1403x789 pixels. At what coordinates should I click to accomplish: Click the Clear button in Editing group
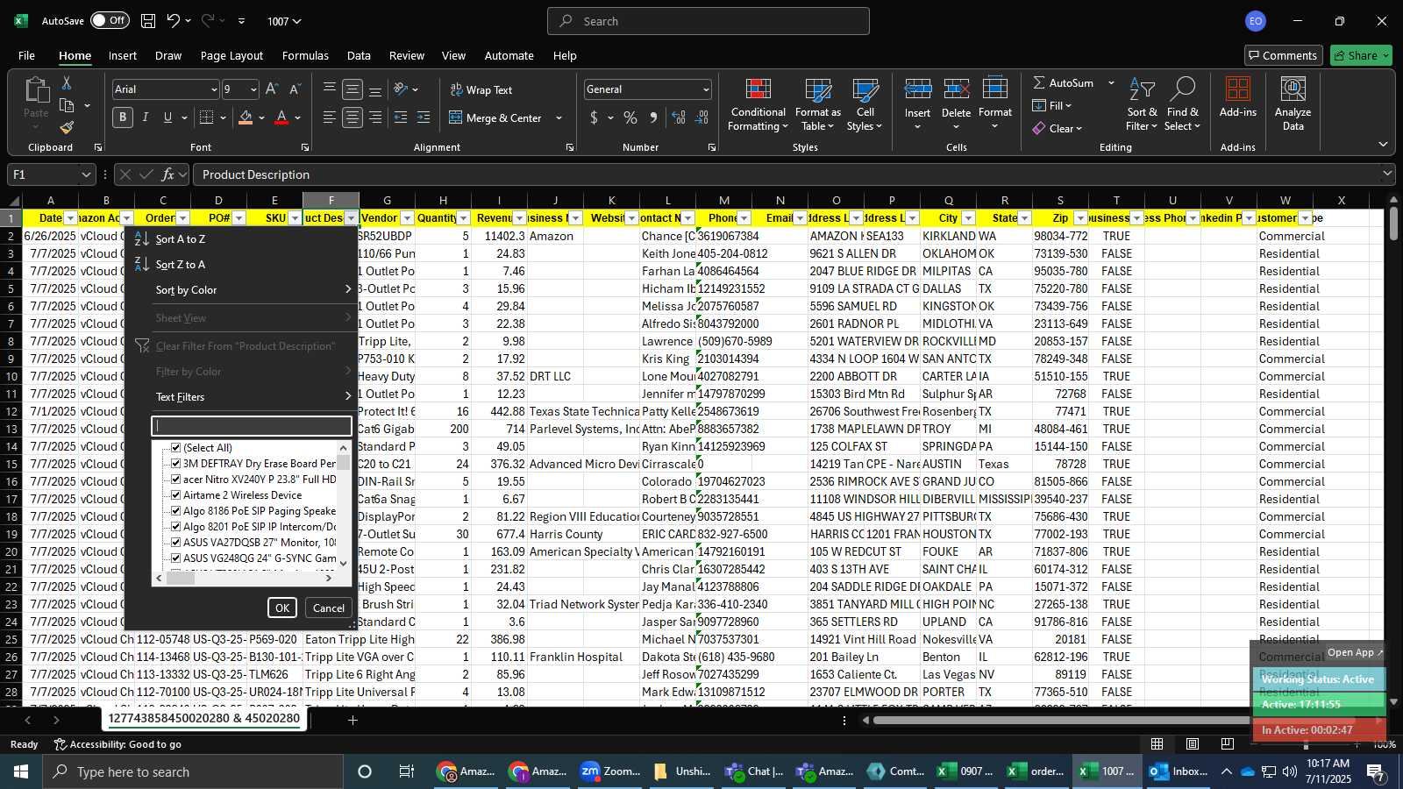coord(1058,128)
